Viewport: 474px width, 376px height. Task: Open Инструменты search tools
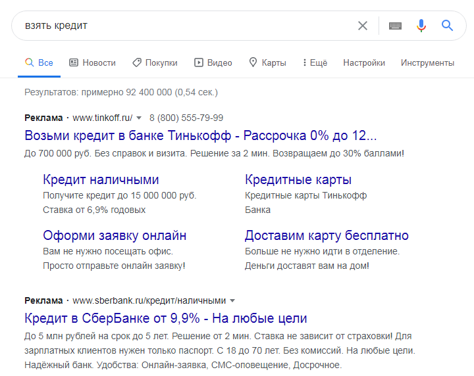(x=427, y=62)
